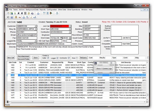The width and height of the screenshot is (154, 111).
Task: Click the grey database grid icon in second toolbar
Action: [8, 17]
